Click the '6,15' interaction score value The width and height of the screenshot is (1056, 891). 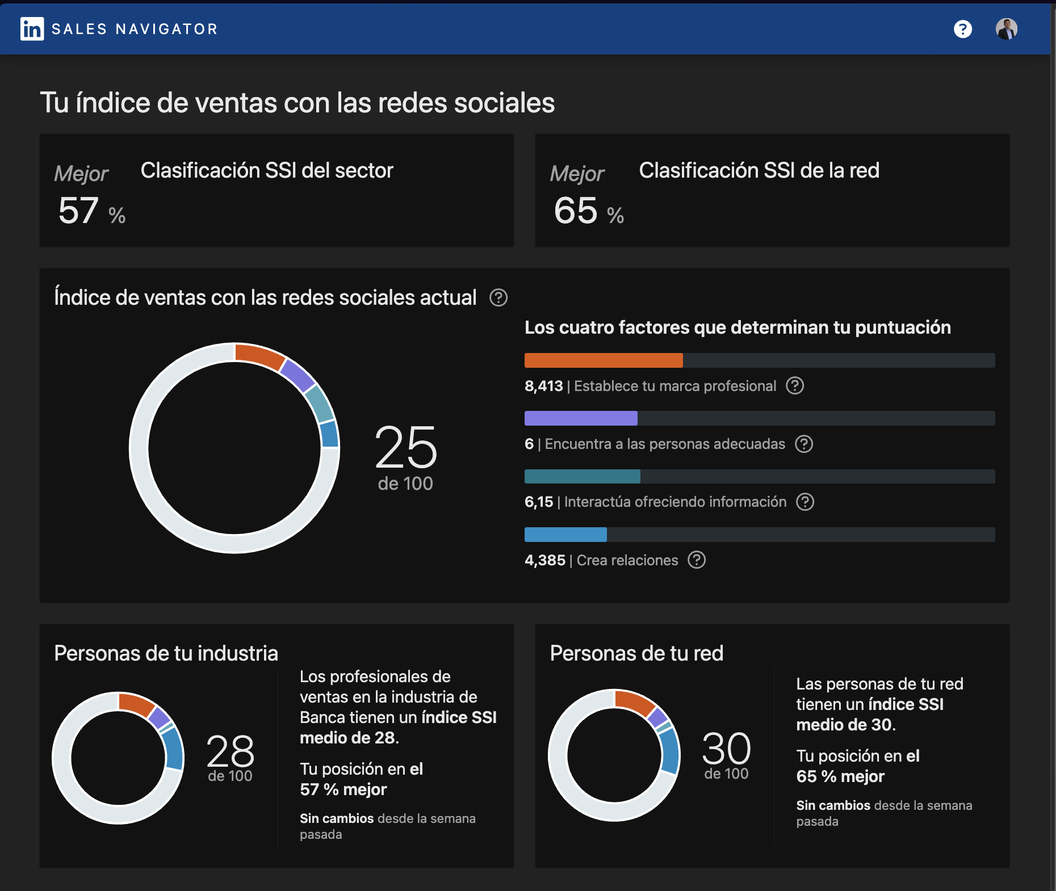539,502
